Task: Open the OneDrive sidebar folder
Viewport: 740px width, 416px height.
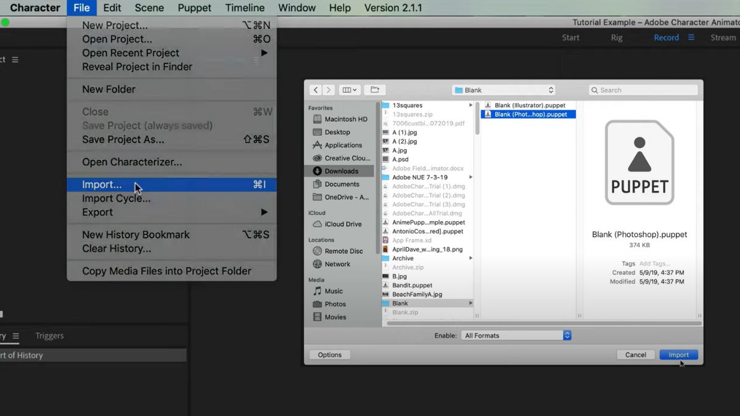Action: pyautogui.click(x=341, y=197)
